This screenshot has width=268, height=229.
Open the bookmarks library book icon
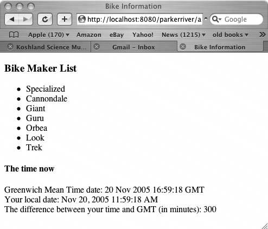[x=14, y=35]
